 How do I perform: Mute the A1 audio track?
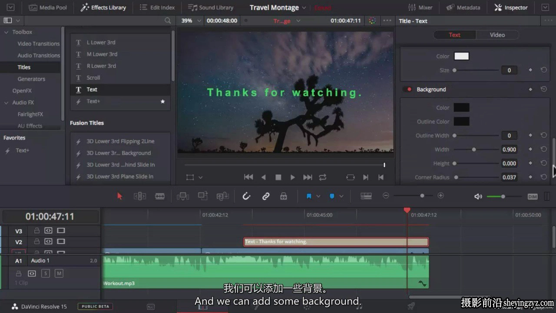(59, 273)
